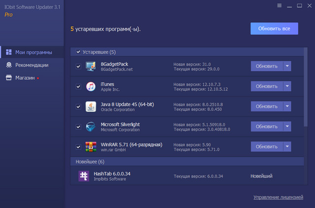
Task: Uncheck the Устаревшее (5) select-all checkbox
Action: pyautogui.click(x=78, y=52)
